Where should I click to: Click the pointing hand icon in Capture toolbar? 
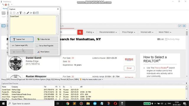click(x=25, y=13)
